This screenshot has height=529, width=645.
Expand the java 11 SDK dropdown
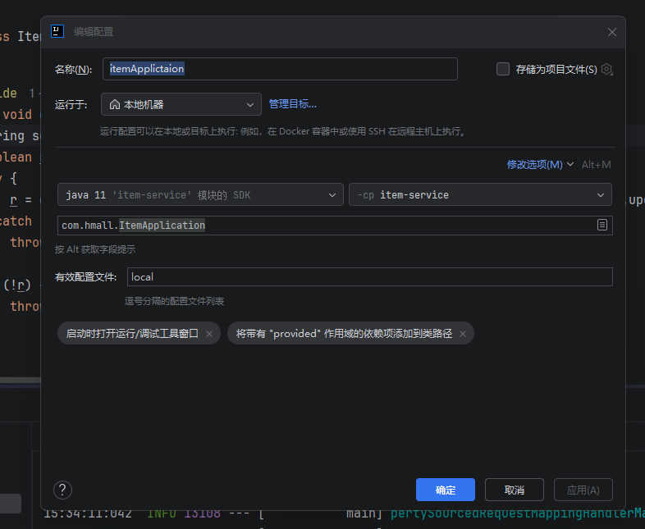(x=200, y=195)
